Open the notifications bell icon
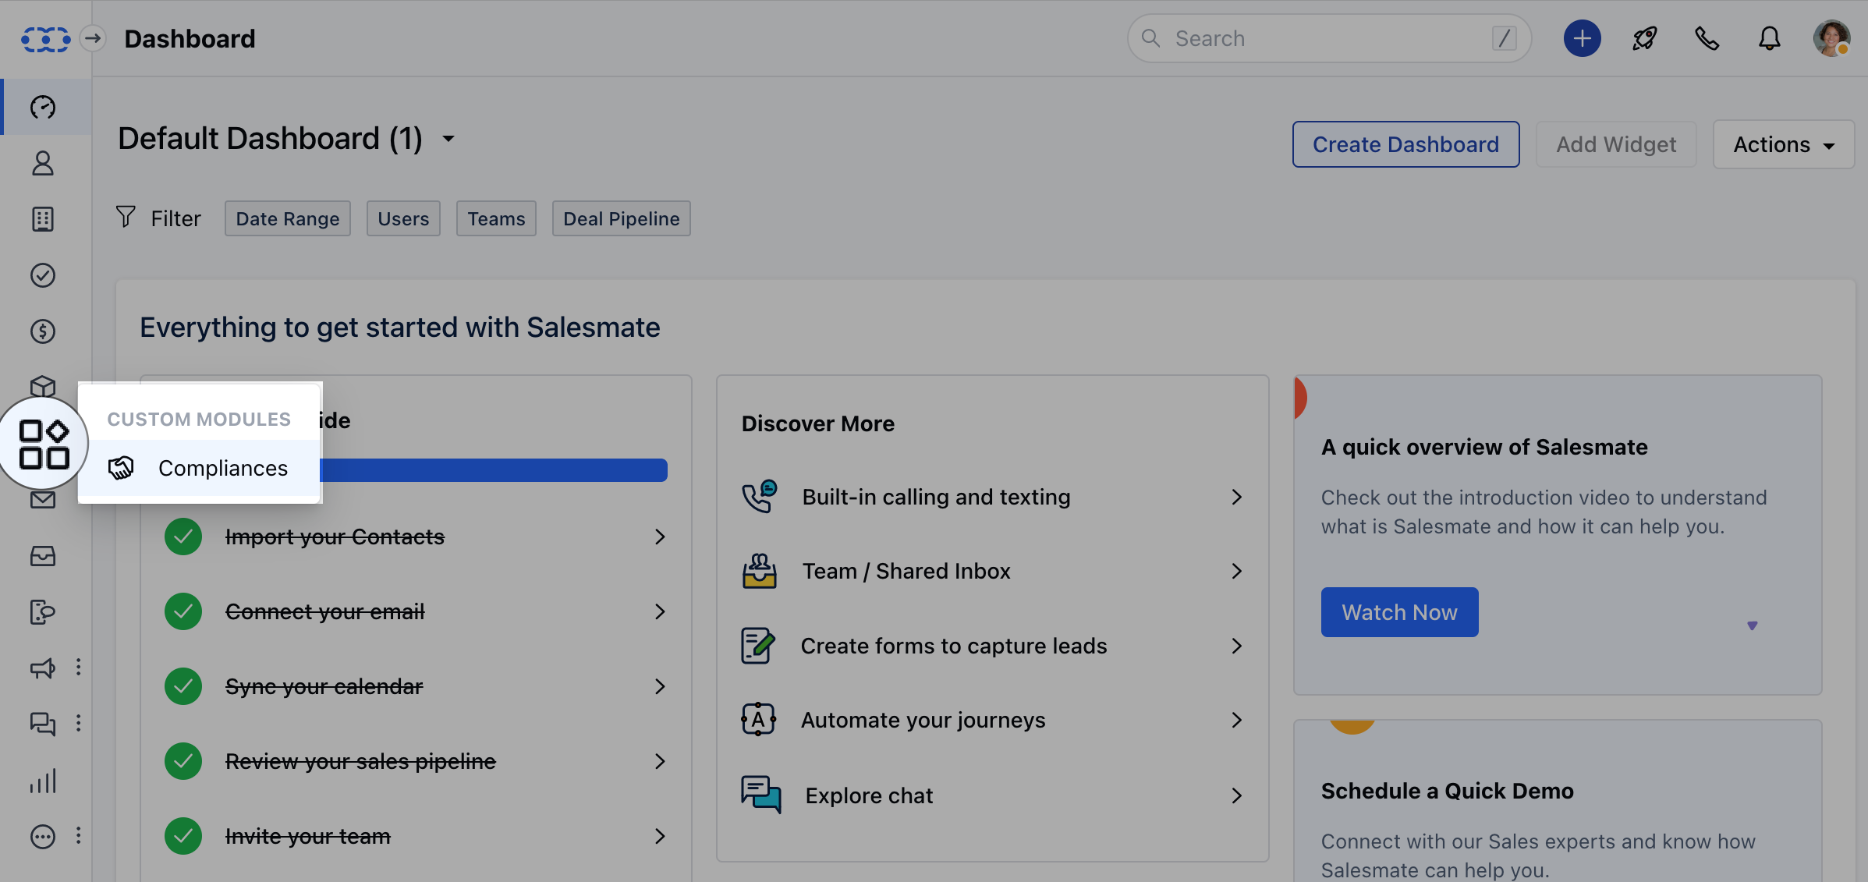Viewport: 1868px width, 882px height. [1770, 38]
